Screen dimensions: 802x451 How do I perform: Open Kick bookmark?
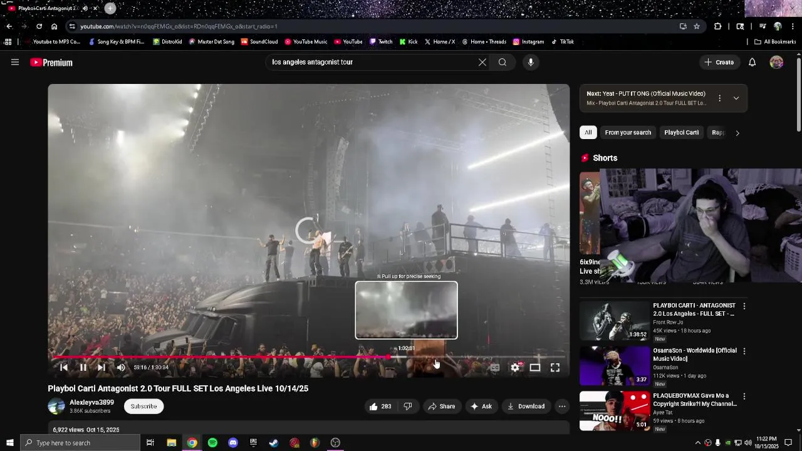[409, 42]
